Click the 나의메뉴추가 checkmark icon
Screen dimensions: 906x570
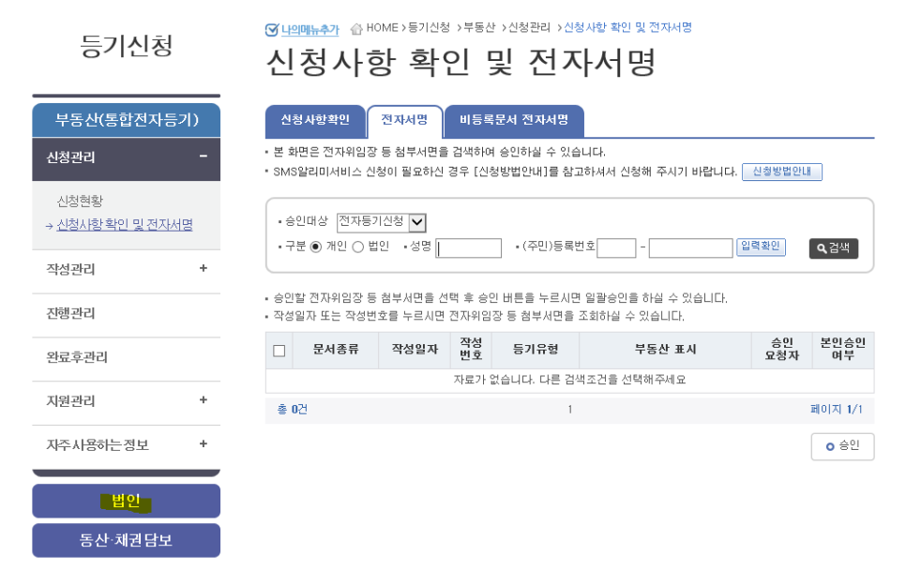point(271,29)
